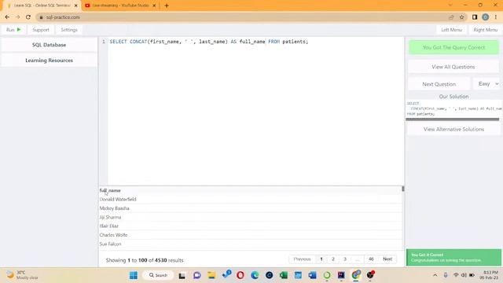
Task: Reload the current page
Action: click(x=28, y=17)
